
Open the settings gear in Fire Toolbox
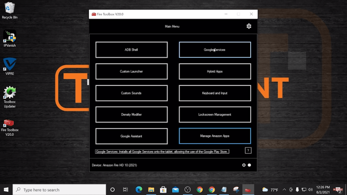[x=249, y=26]
